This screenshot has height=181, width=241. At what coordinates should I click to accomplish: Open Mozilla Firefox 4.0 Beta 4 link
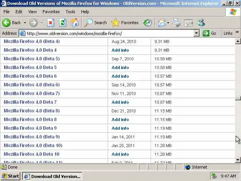pyautogui.click(x=30, y=50)
